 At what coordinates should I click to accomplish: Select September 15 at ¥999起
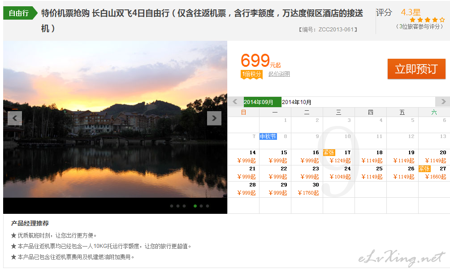[x=275, y=157]
